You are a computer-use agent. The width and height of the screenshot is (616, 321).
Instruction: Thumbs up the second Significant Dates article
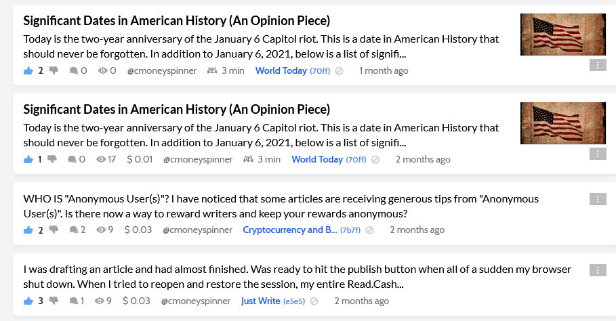click(x=28, y=159)
